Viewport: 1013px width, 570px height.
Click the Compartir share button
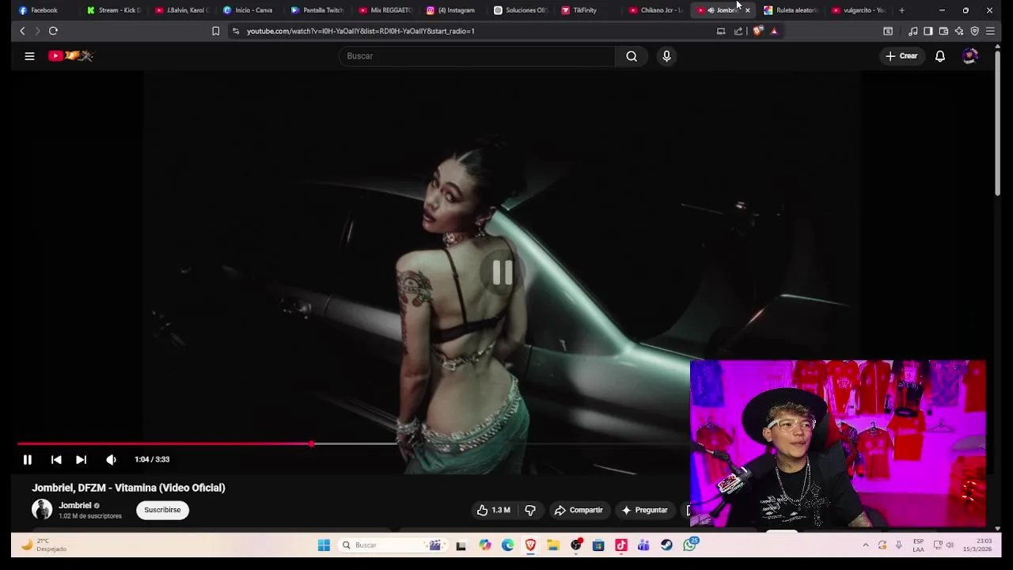579,510
